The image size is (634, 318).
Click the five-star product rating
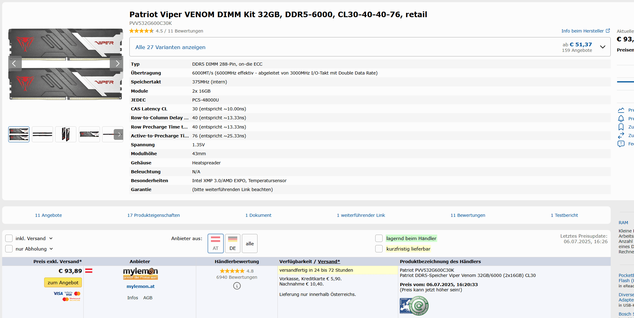[142, 31]
